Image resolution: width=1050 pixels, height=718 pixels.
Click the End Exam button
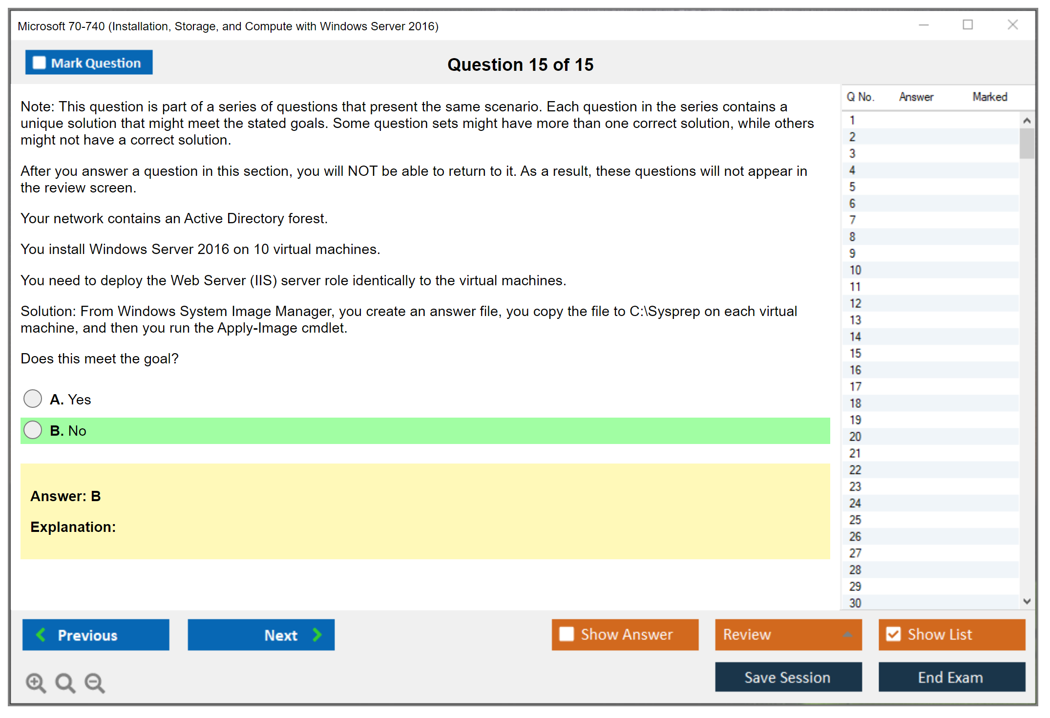951,677
